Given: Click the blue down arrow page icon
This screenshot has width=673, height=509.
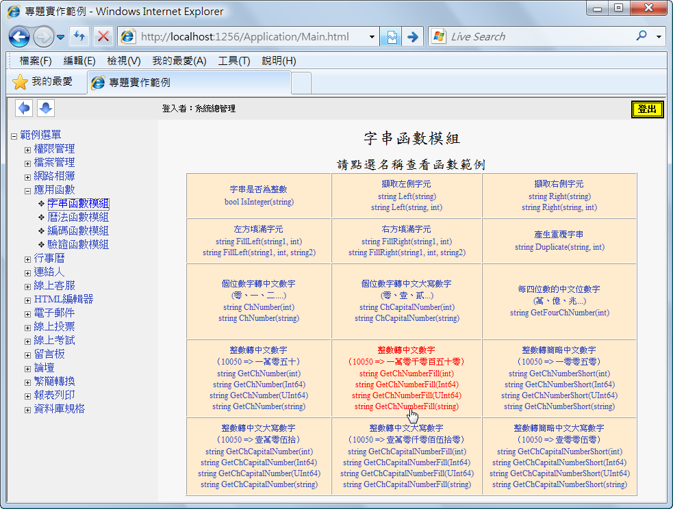Looking at the screenshot, I should [x=45, y=108].
